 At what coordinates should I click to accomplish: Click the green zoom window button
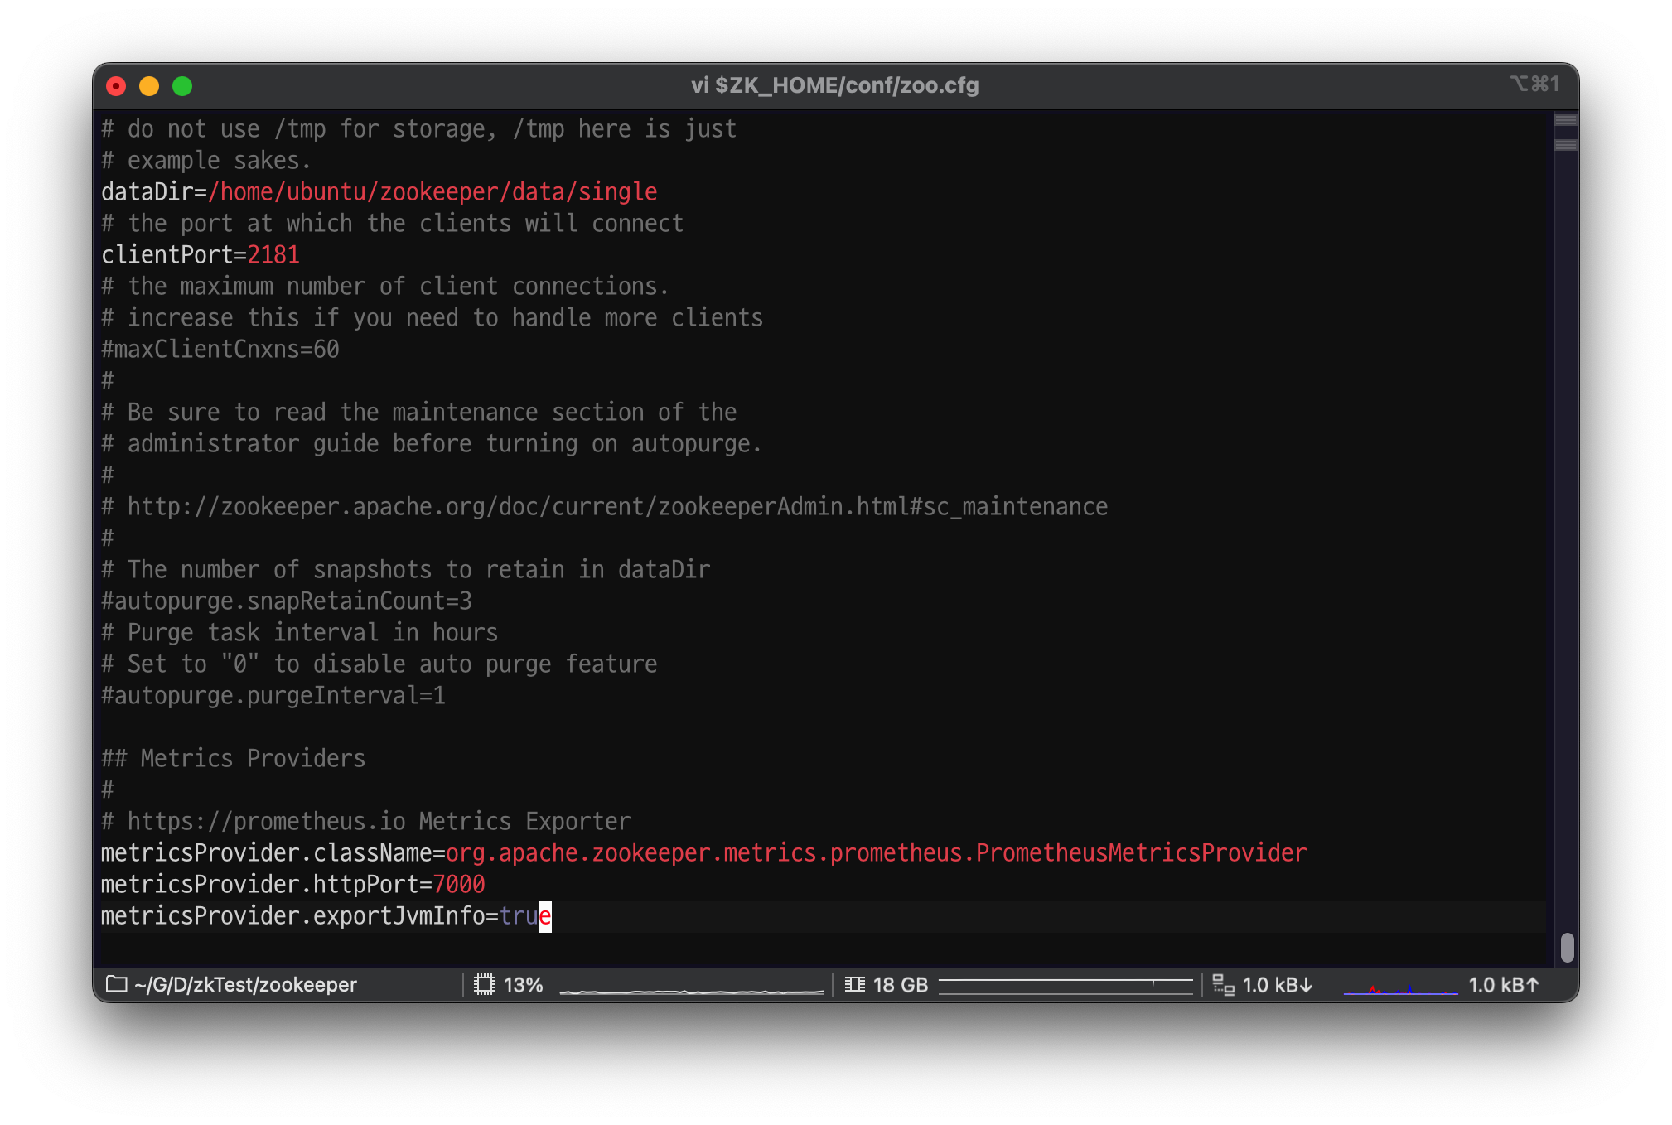click(182, 86)
